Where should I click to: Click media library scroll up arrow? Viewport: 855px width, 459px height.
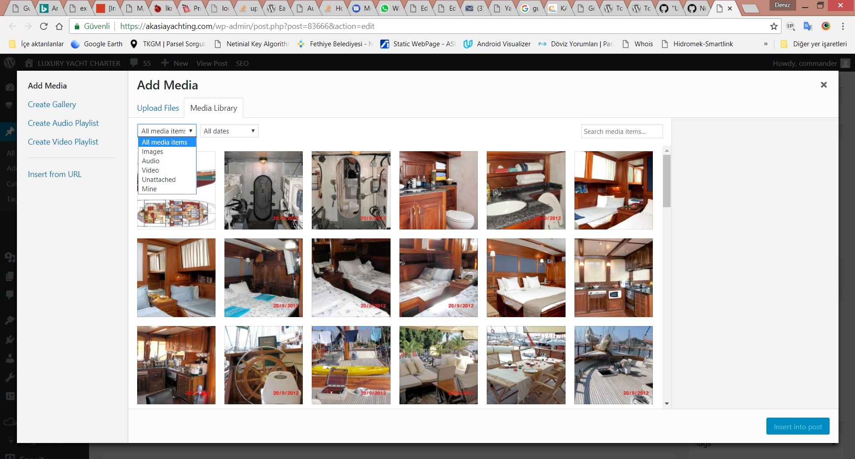(x=667, y=151)
